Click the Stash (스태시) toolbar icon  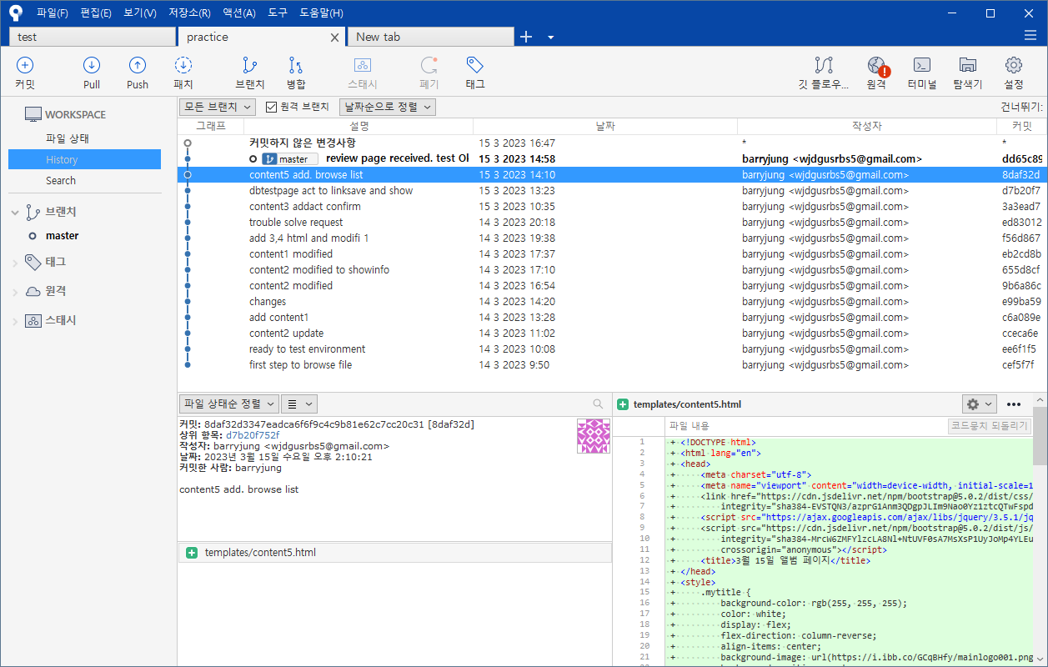click(x=363, y=66)
